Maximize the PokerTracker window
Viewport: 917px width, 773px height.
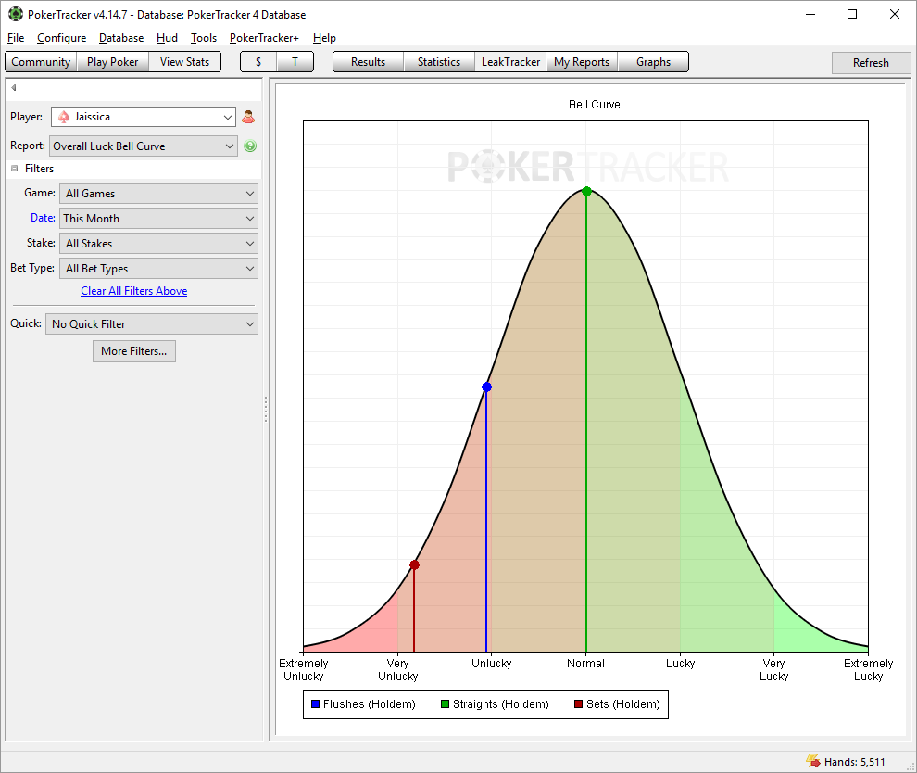852,15
